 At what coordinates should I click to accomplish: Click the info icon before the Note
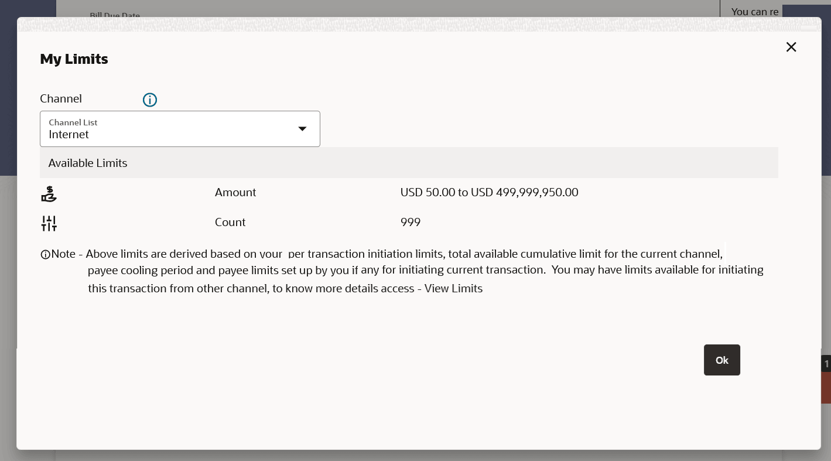(45, 255)
